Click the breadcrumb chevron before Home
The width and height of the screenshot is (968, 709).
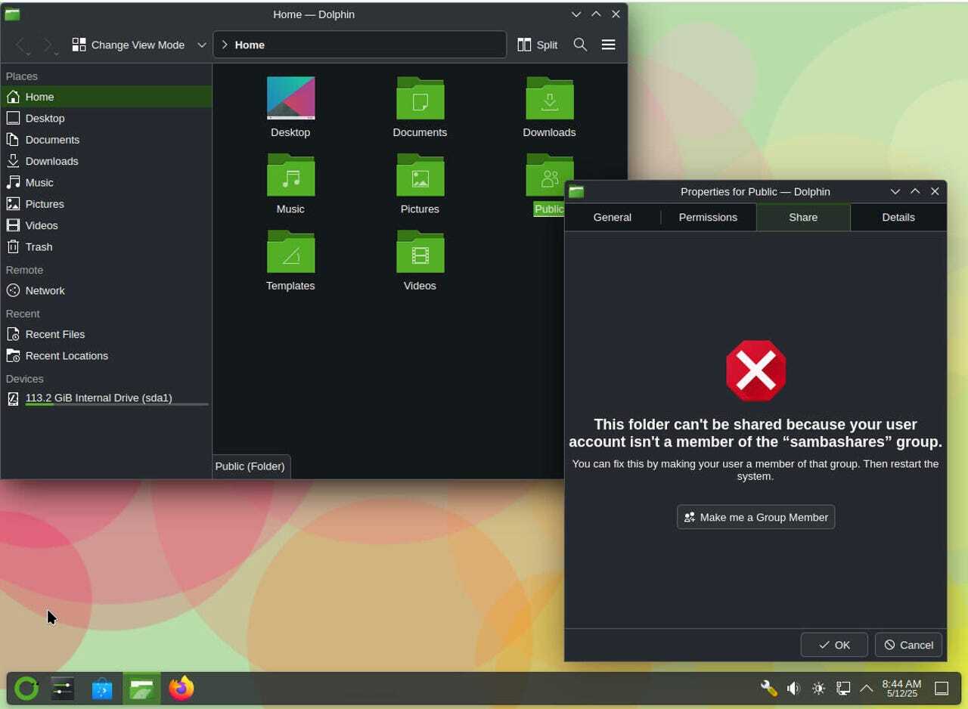[225, 45]
